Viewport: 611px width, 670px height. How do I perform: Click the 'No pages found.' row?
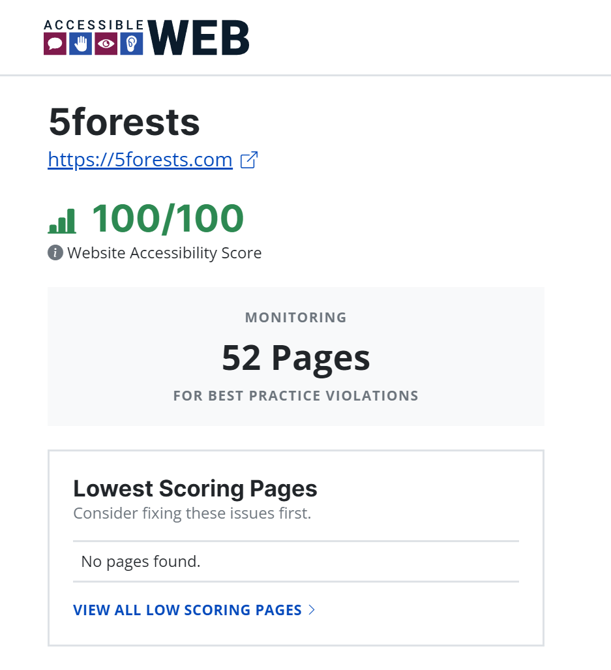[296, 562]
